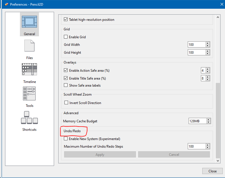
Task: Check Show Safe area labels
Action: [x=66, y=85]
